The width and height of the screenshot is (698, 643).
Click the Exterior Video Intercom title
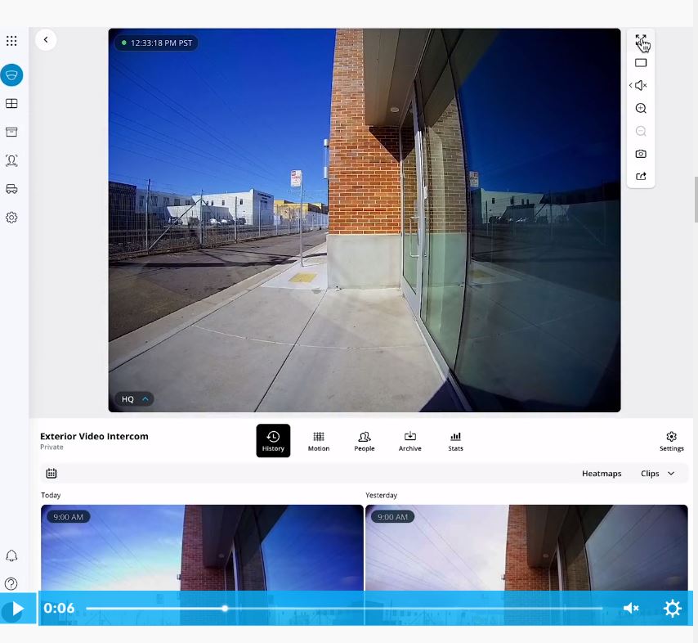(94, 436)
